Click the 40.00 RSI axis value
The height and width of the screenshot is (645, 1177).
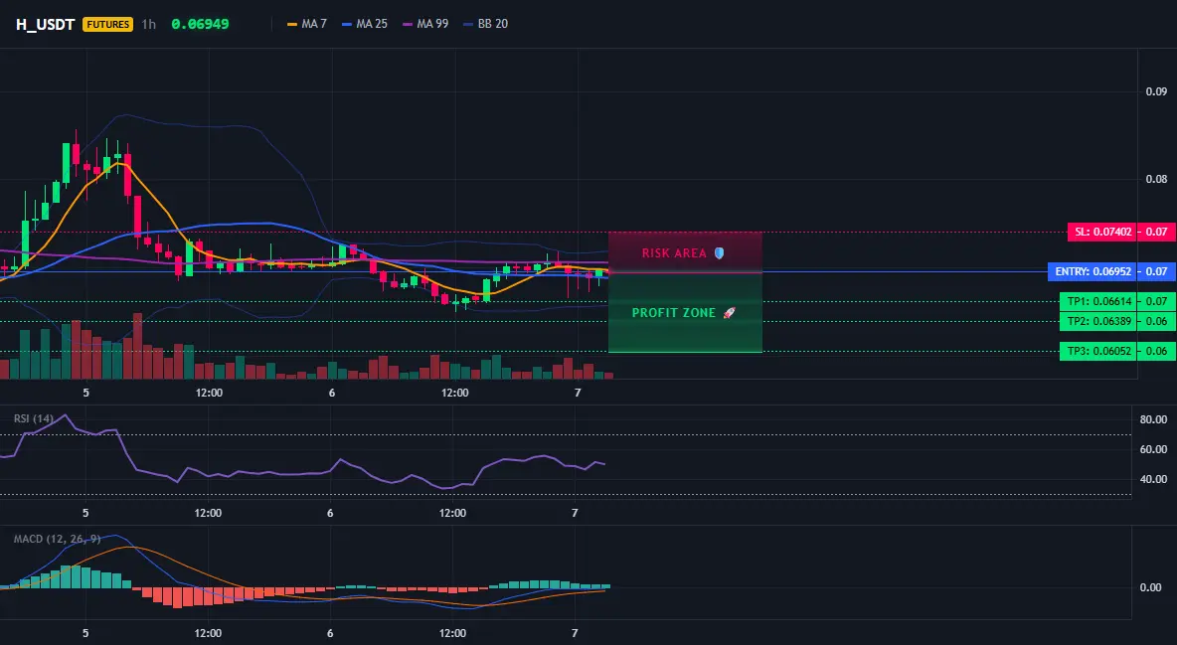pos(1154,479)
